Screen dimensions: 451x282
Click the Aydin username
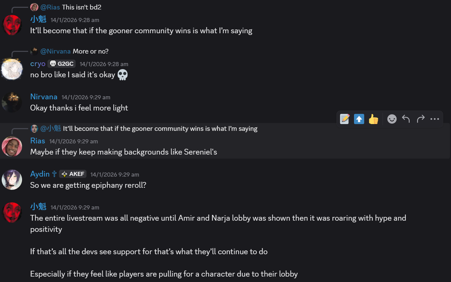(x=40, y=174)
